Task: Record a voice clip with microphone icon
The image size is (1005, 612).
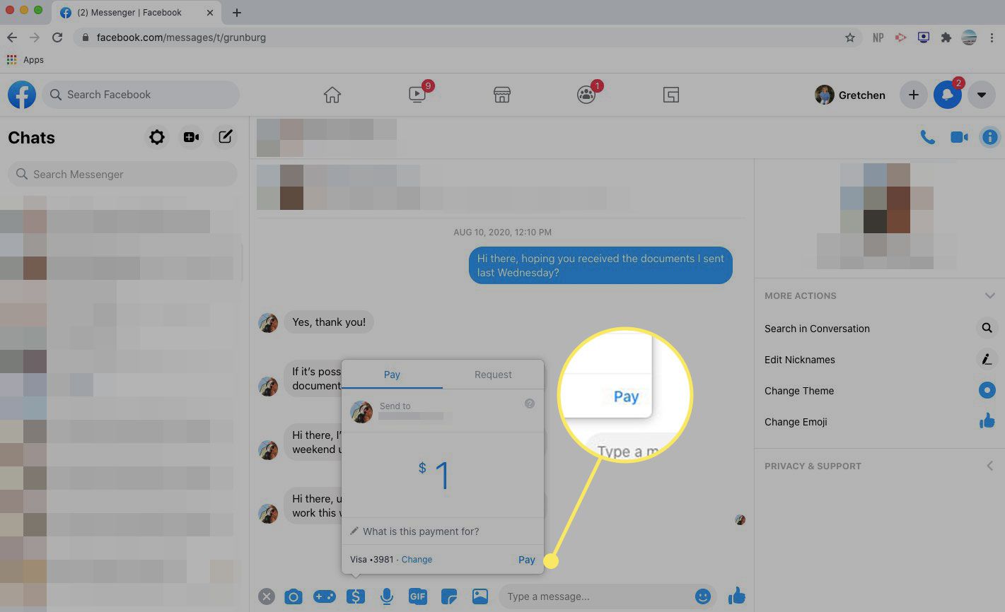Action: 387,596
